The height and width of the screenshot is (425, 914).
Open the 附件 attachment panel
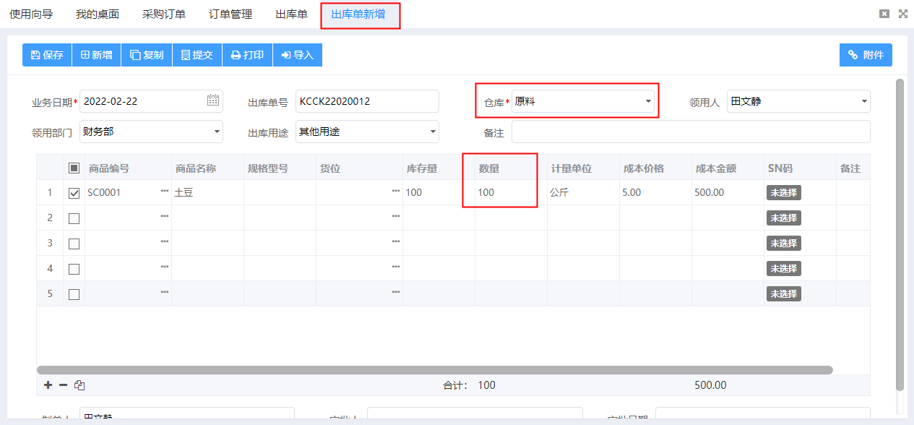coord(865,54)
